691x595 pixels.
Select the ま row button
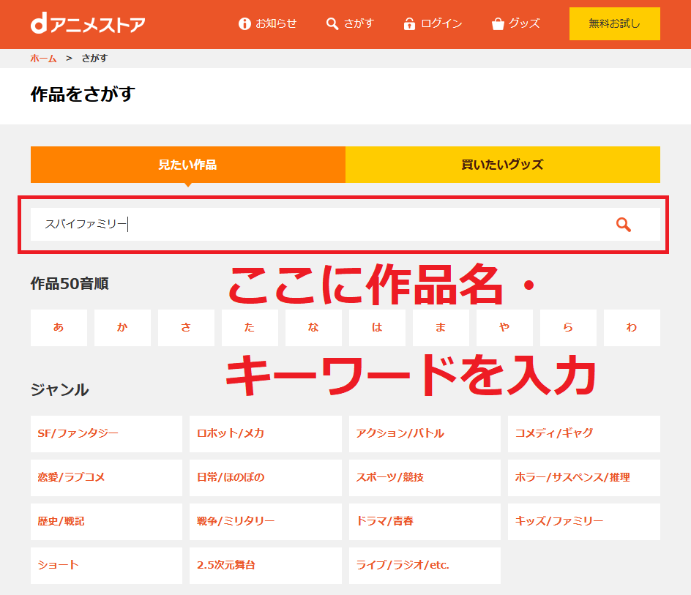(441, 327)
